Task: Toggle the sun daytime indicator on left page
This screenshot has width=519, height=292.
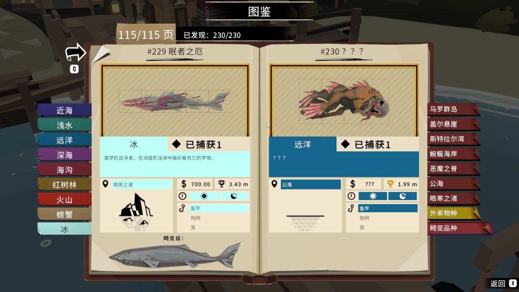Action: [204, 196]
